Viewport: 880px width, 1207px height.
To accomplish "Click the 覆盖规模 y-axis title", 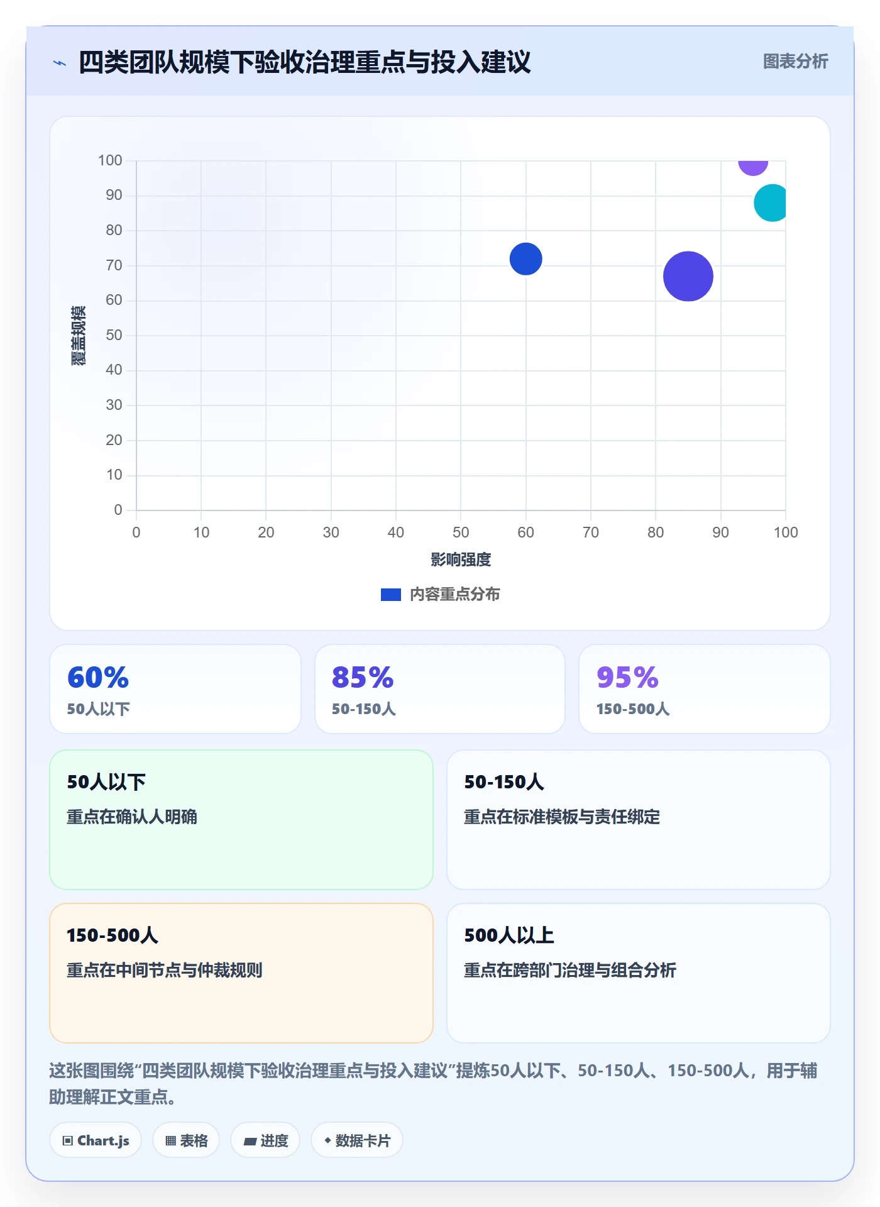I will tap(79, 336).
